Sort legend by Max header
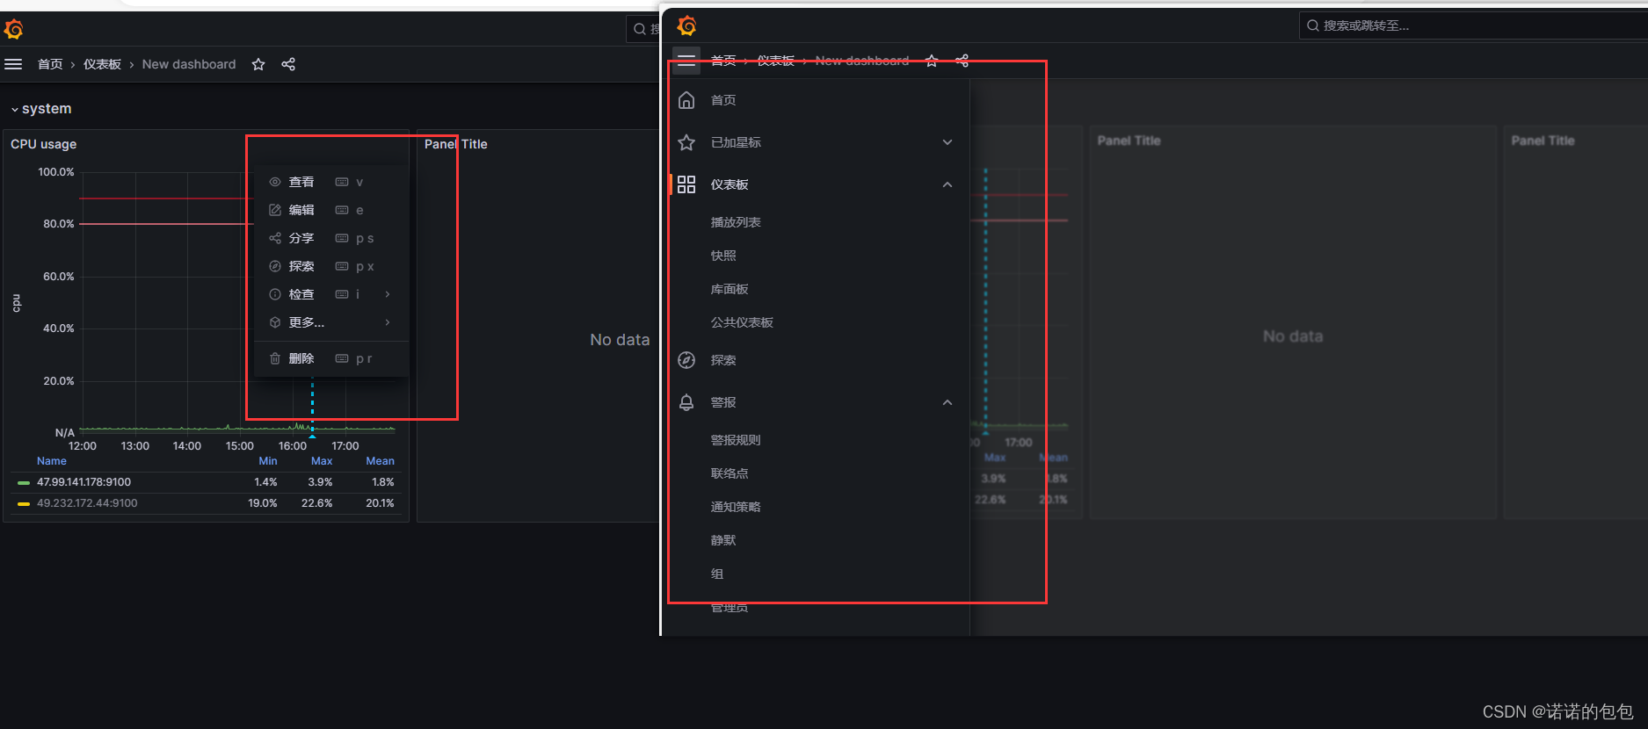This screenshot has width=1648, height=729. 322,461
